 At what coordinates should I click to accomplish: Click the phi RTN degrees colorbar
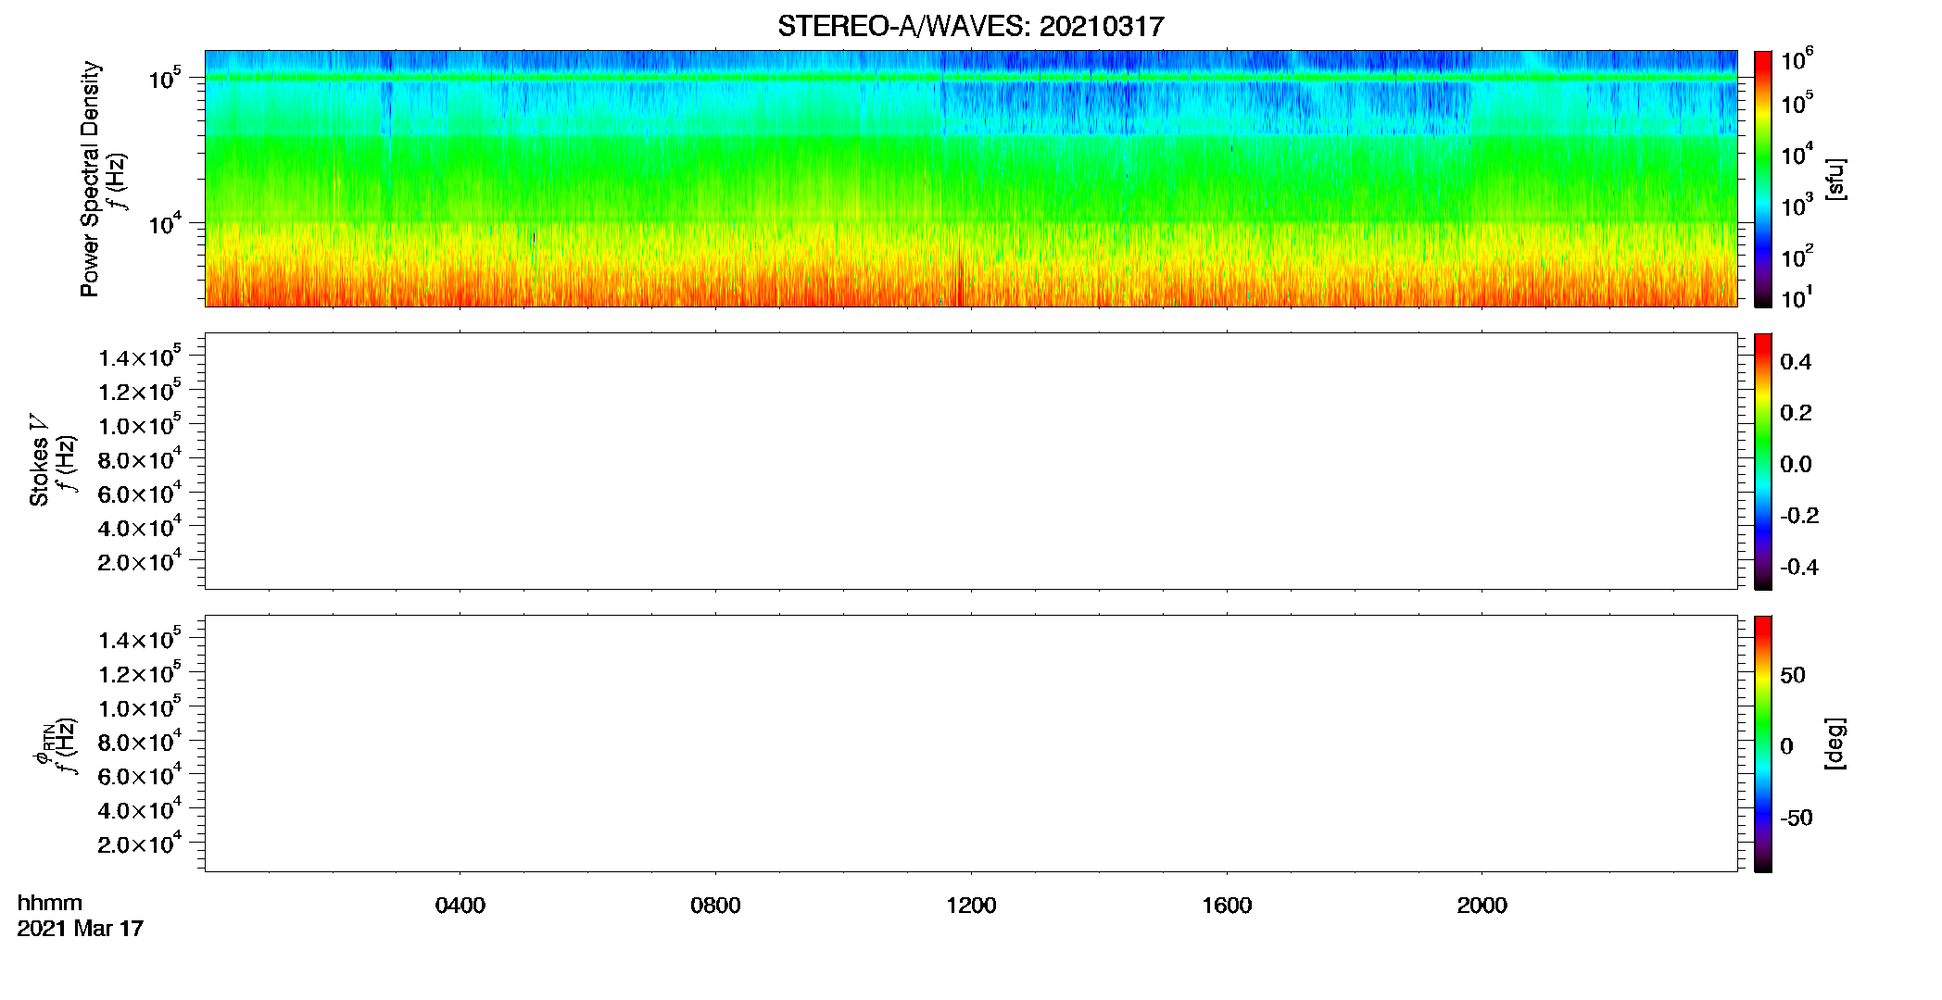pyautogui.click(x=1762, y=744)
